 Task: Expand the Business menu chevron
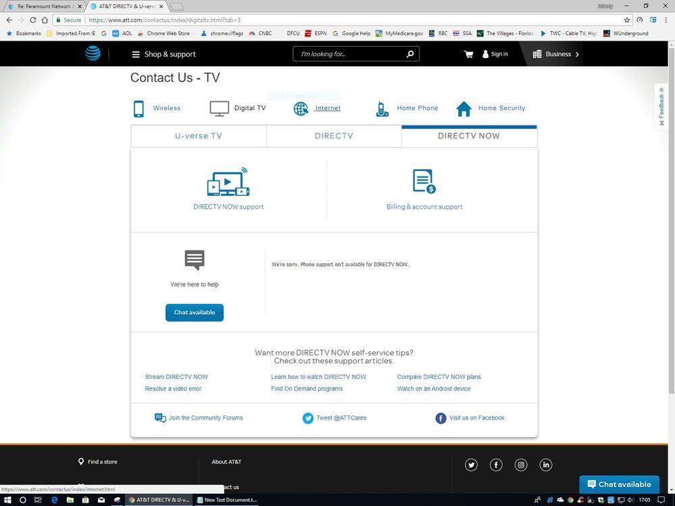[576, 54]
